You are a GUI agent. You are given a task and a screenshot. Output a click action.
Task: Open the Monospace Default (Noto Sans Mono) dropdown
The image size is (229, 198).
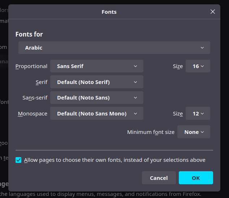pos(97,113)
